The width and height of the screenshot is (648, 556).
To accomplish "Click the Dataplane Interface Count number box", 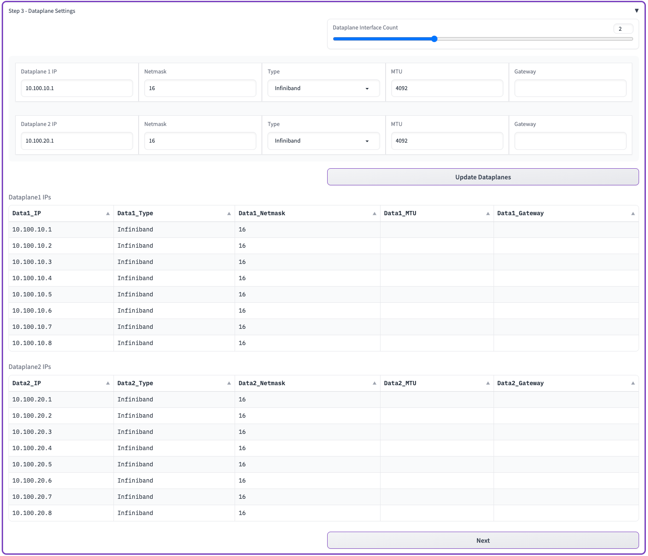I will point(623,29).
